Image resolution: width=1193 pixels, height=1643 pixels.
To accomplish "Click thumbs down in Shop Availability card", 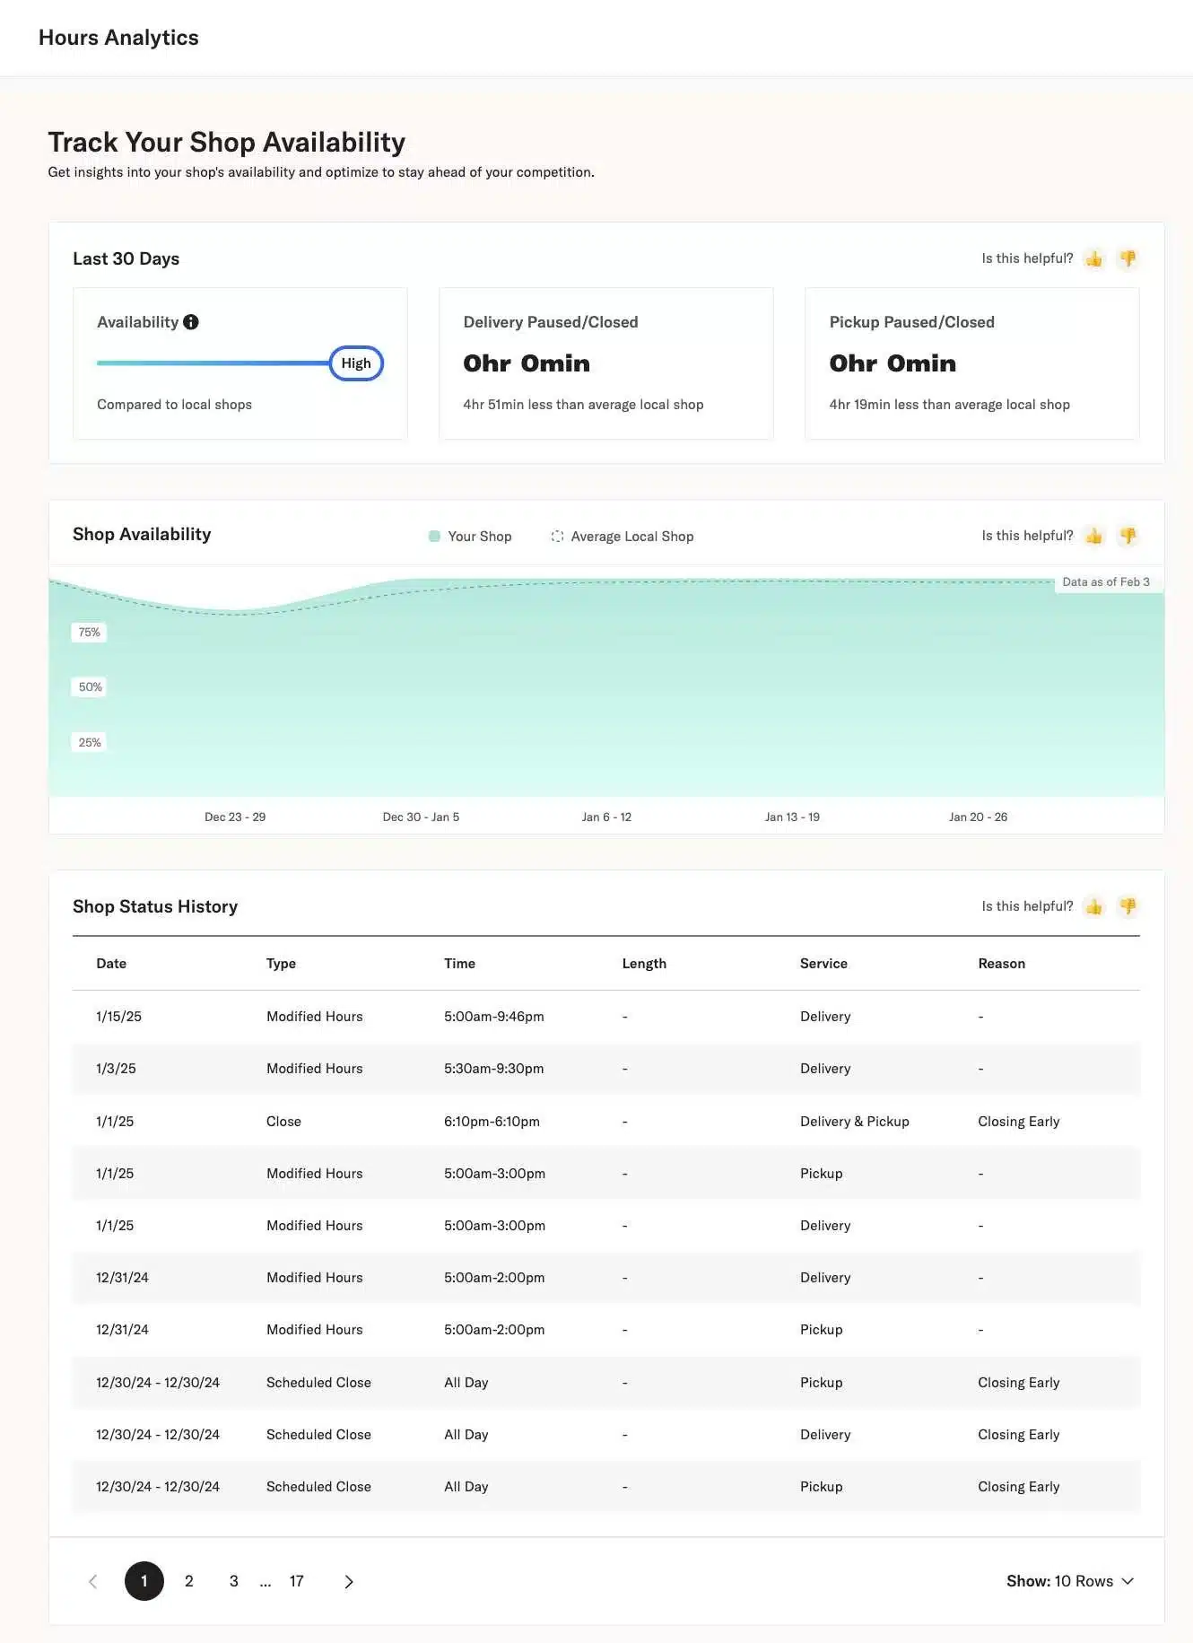I will [1128, 536].
